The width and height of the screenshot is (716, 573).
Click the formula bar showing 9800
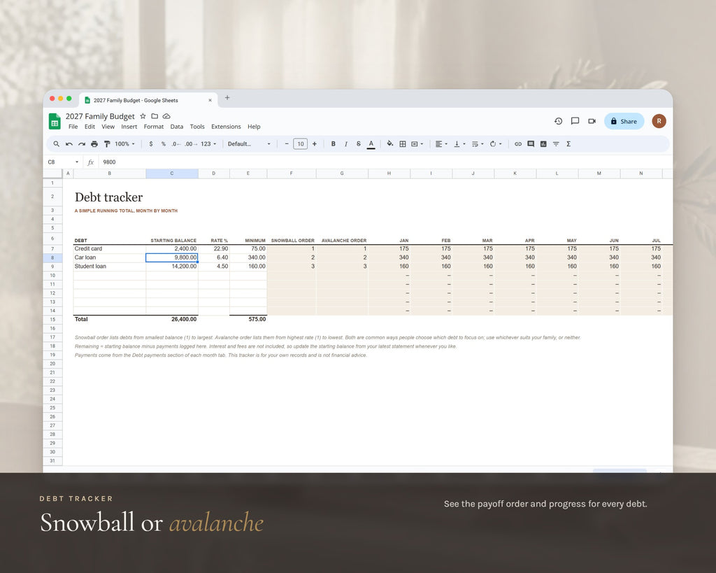point(384,162)
